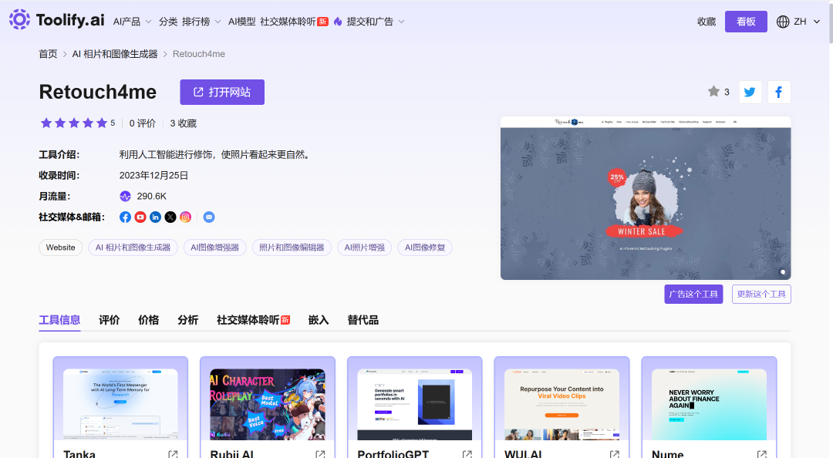Switch to the 社交媒体聆听 tab

(x=253, y=320)
